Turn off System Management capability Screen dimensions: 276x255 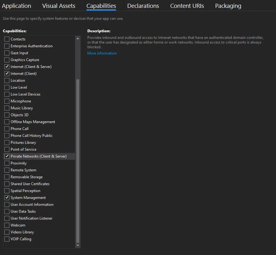(x=7, y=198)
